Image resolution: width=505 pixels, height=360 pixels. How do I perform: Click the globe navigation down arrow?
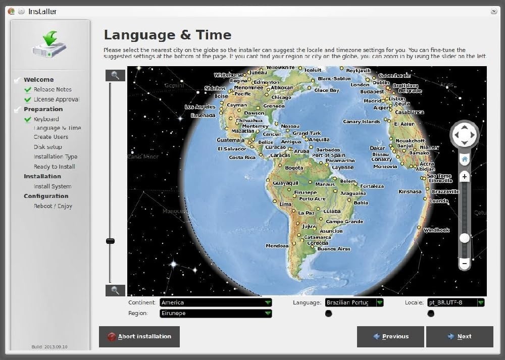coord(464,142)
